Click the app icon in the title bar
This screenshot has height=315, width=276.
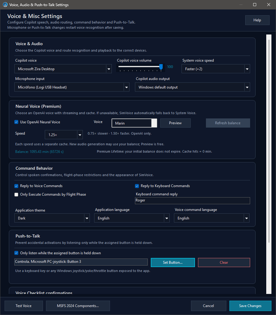point(5,5)
